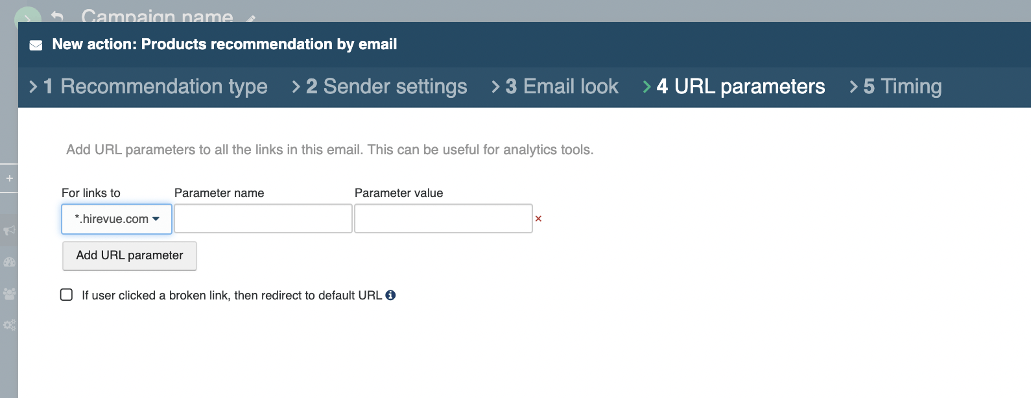This screenshot has width=1031, height=398.
Task: Click the pencil icon to edit campaign name
Action: pyautogui.click(x=251, y=19)
